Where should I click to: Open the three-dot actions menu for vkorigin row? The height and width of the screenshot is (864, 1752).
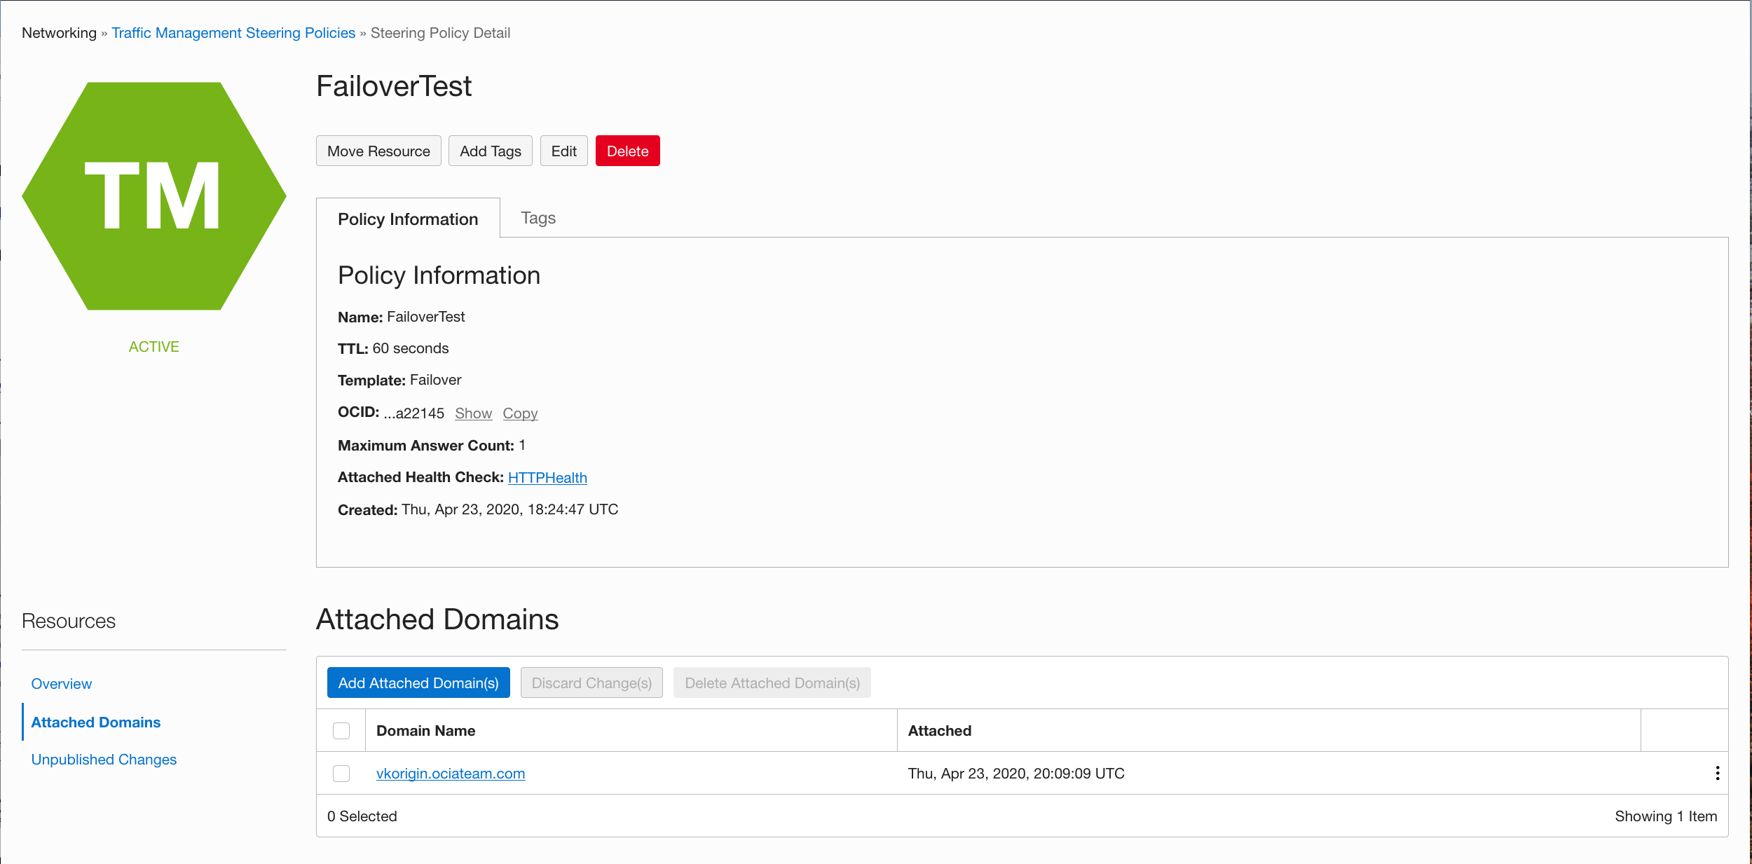1717,773
